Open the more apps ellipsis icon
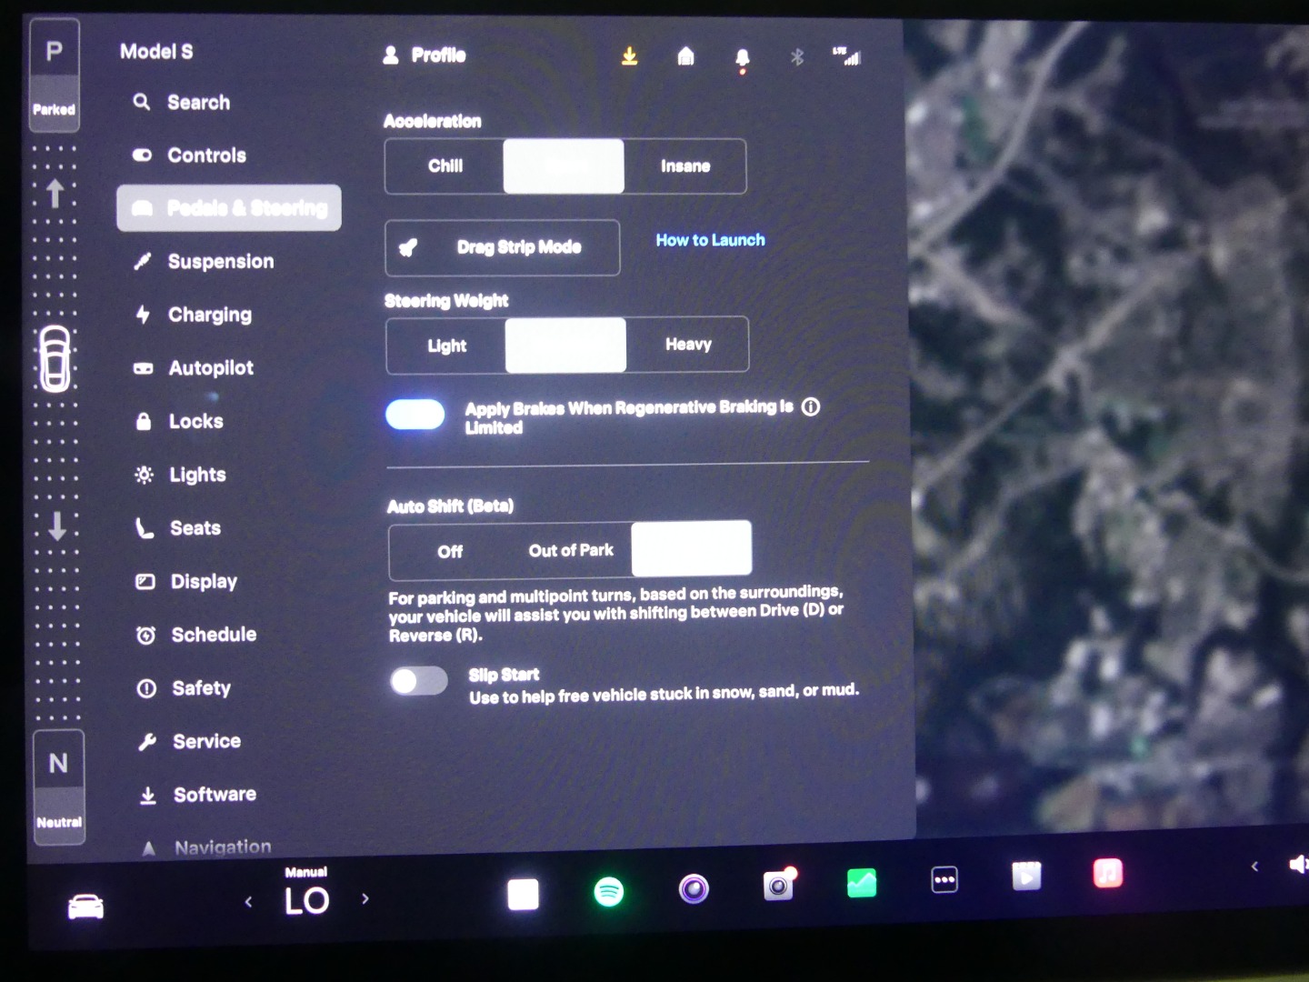This screenshot has height=982, width=1309. pos(944,879)
